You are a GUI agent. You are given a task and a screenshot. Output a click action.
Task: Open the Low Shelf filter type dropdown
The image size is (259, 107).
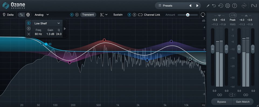click(47, 23)
